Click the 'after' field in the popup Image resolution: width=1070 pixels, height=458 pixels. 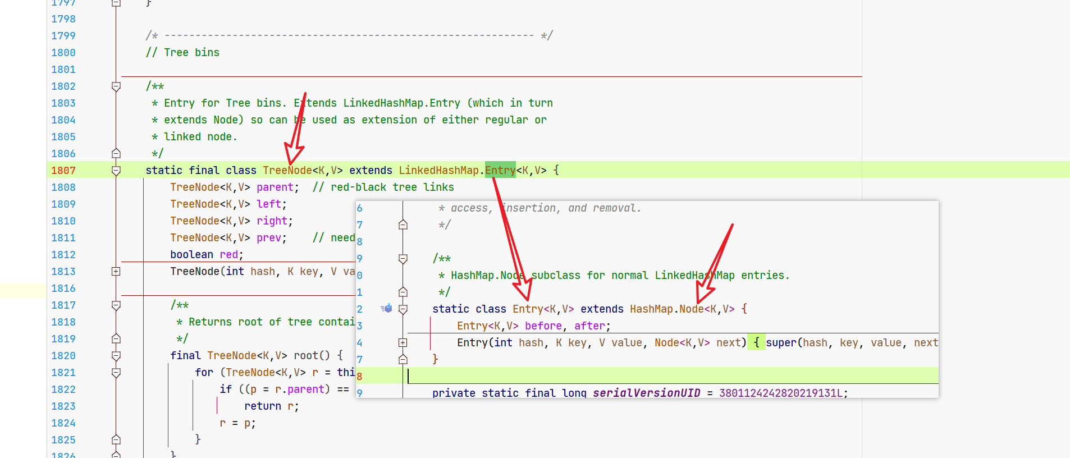(589, 326)
